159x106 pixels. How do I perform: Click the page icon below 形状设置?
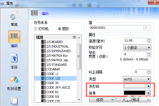coord(14,101)
